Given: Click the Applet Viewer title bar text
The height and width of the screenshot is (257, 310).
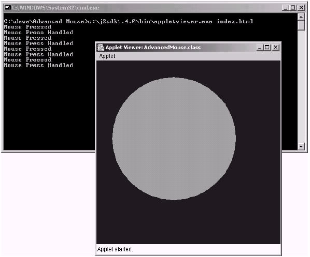Looking at the screenshot, I should tap(153, 48).
